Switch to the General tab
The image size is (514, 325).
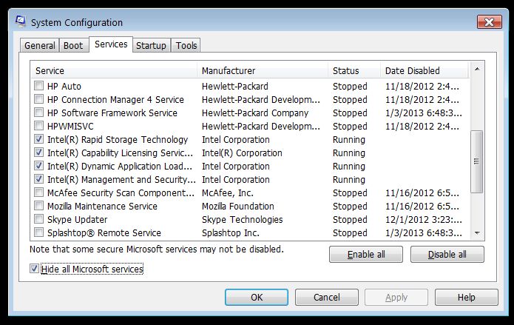(x=40, y=46)
